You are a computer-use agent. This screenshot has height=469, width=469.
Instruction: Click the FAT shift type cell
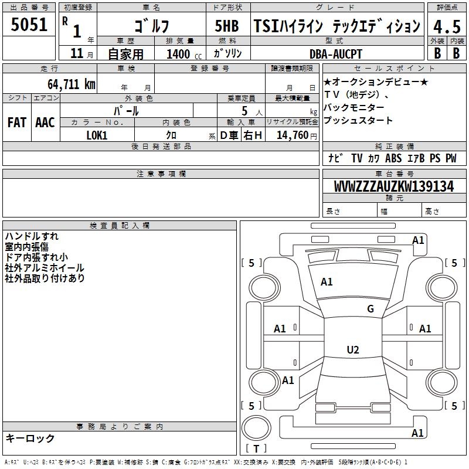pos(17,123)
